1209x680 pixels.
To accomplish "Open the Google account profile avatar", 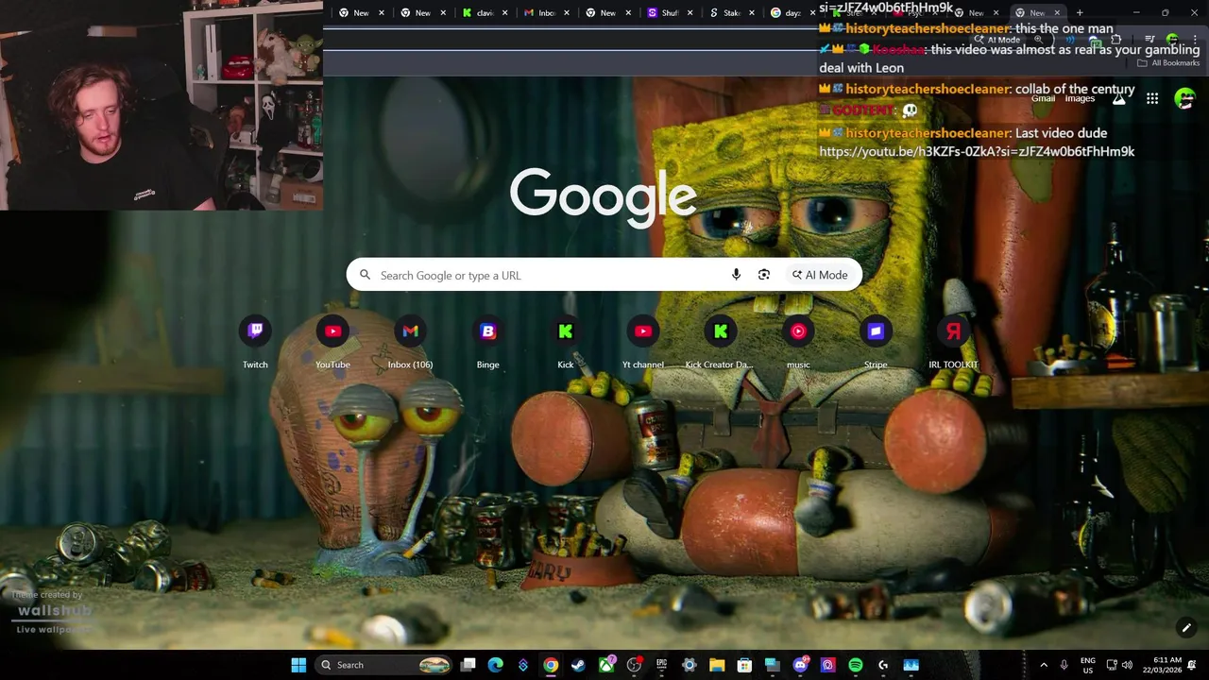I will (x=1184, y=98).
